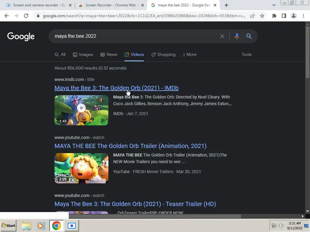Open Maya the Bee 3 IMDb result link

pos(117,88)
